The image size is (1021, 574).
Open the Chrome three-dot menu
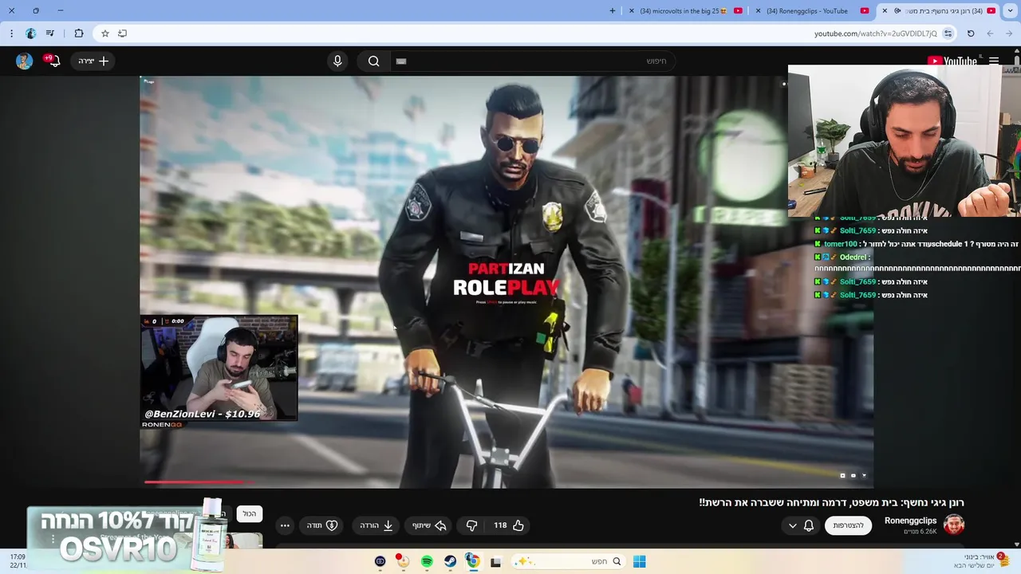tap(11, 33)
